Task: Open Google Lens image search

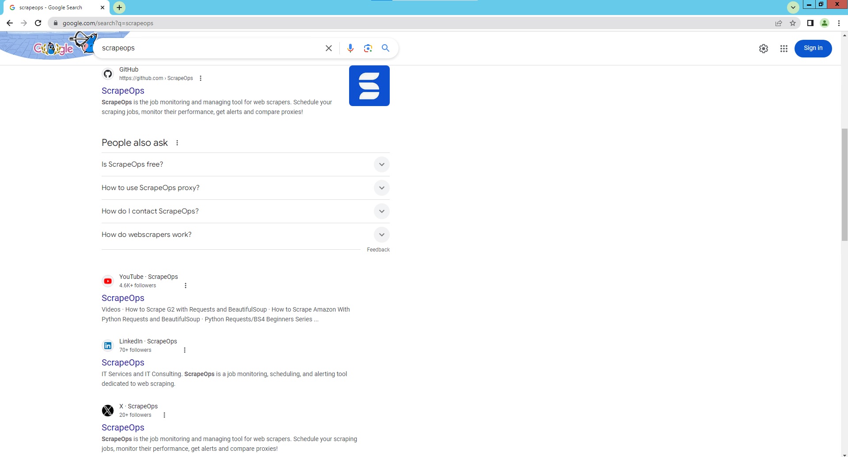Action: pos(368,48)
